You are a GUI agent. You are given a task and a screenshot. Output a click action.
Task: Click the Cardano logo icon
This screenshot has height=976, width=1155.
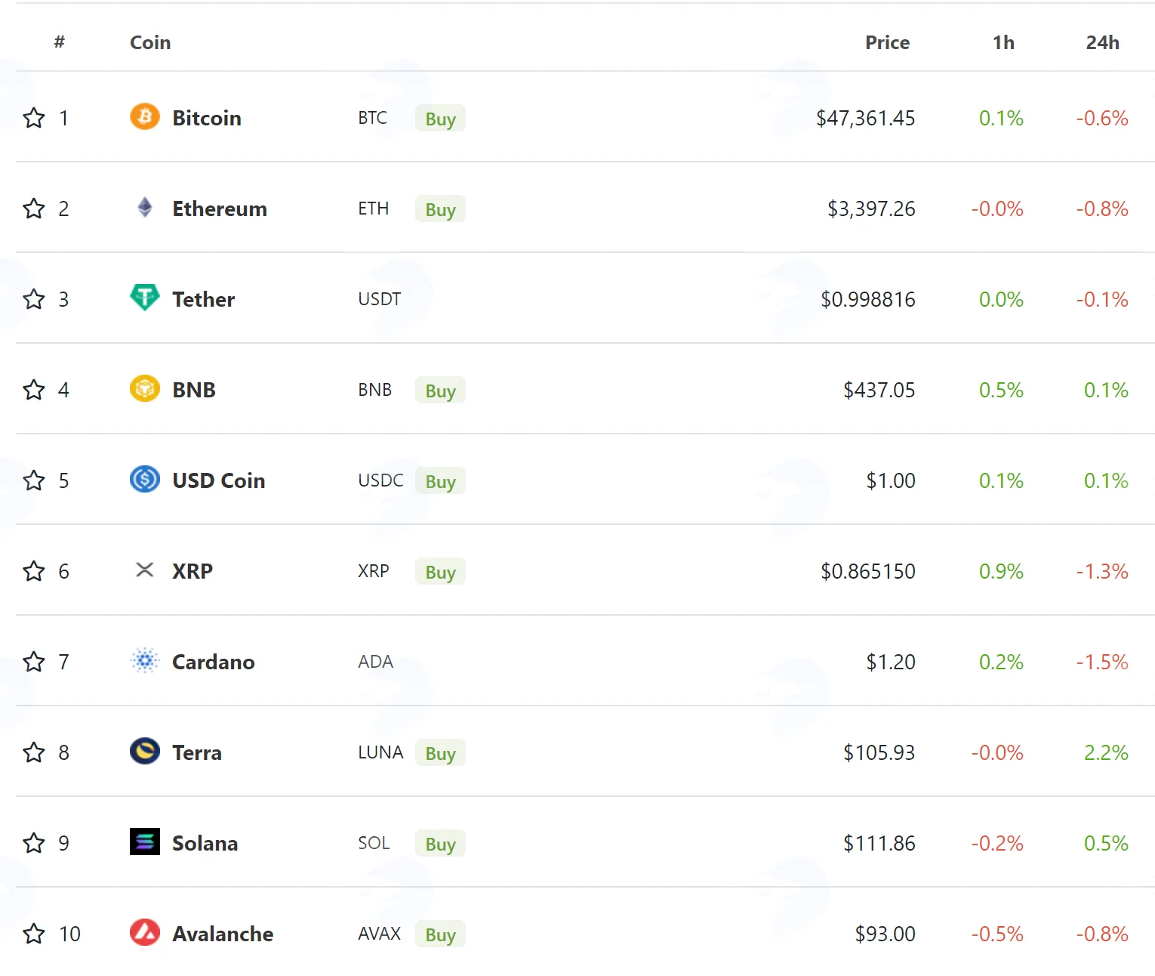[145, 661]
